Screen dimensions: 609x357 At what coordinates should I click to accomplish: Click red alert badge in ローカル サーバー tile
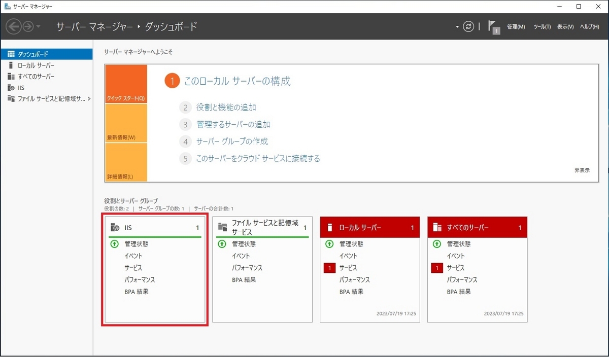[329, 268]
